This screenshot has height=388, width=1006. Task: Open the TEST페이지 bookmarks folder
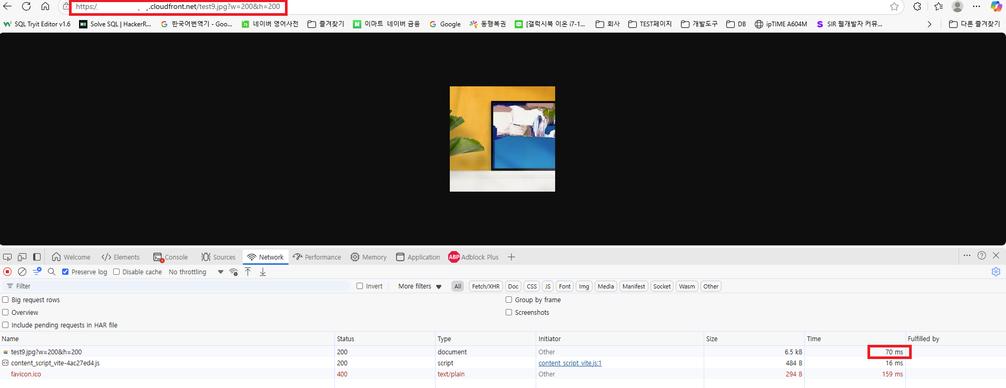[650, 24]
